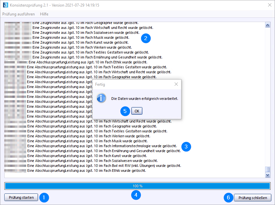Click the scrollbar thumb handle
Viewport: 275px width, 205px height.
click(268, 170)
